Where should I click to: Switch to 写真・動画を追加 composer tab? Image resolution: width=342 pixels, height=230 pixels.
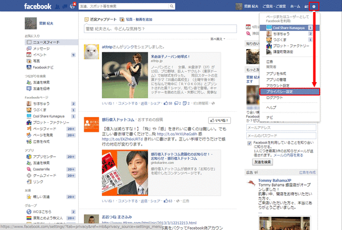click(136, 19)
